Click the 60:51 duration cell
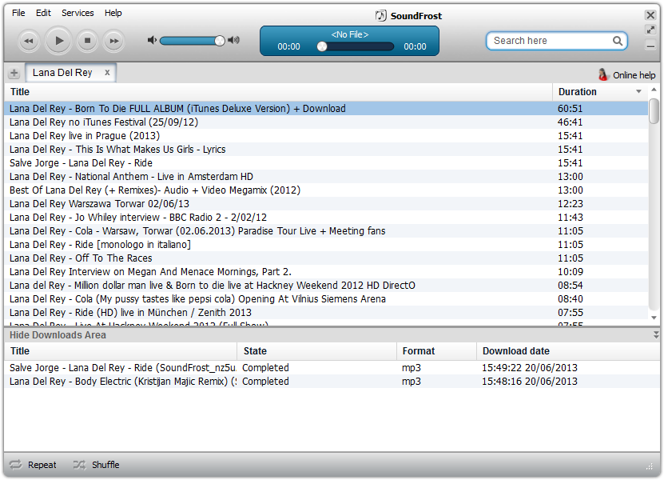The image size is (664, 480). [x=570, y=109]
